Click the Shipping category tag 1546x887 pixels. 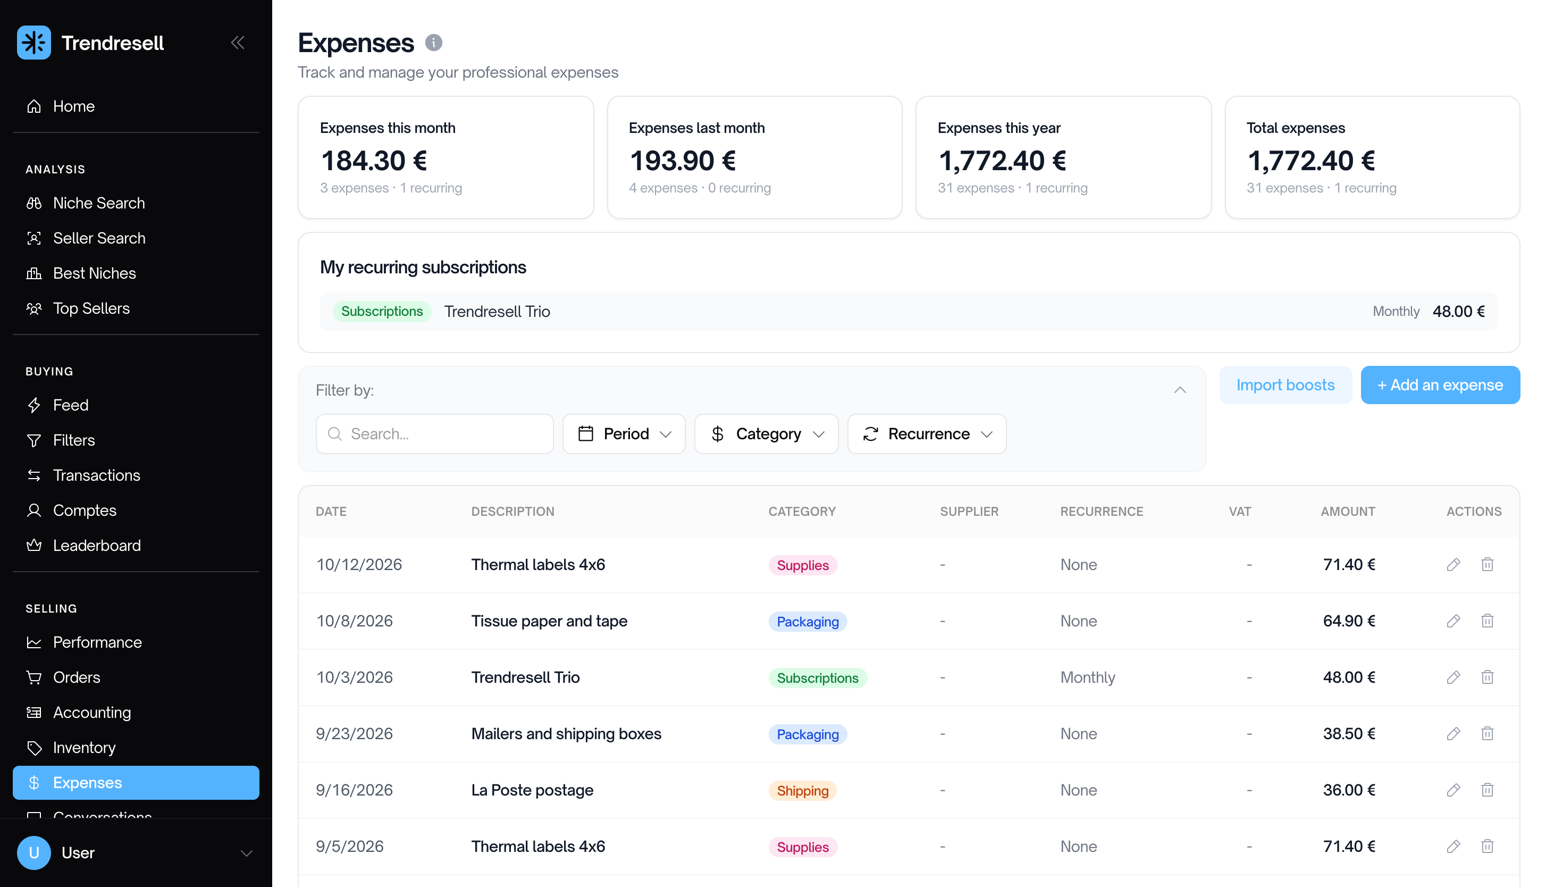[802, 791]
